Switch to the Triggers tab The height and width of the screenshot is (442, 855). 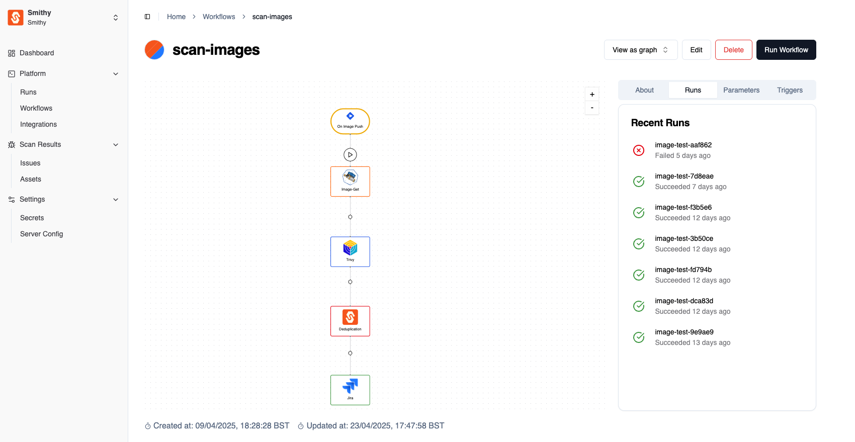point(789,90)
